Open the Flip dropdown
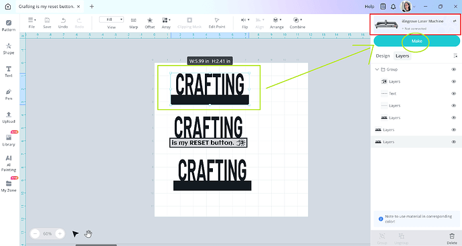Screen dimensions: 462x246 pos(245,23)
